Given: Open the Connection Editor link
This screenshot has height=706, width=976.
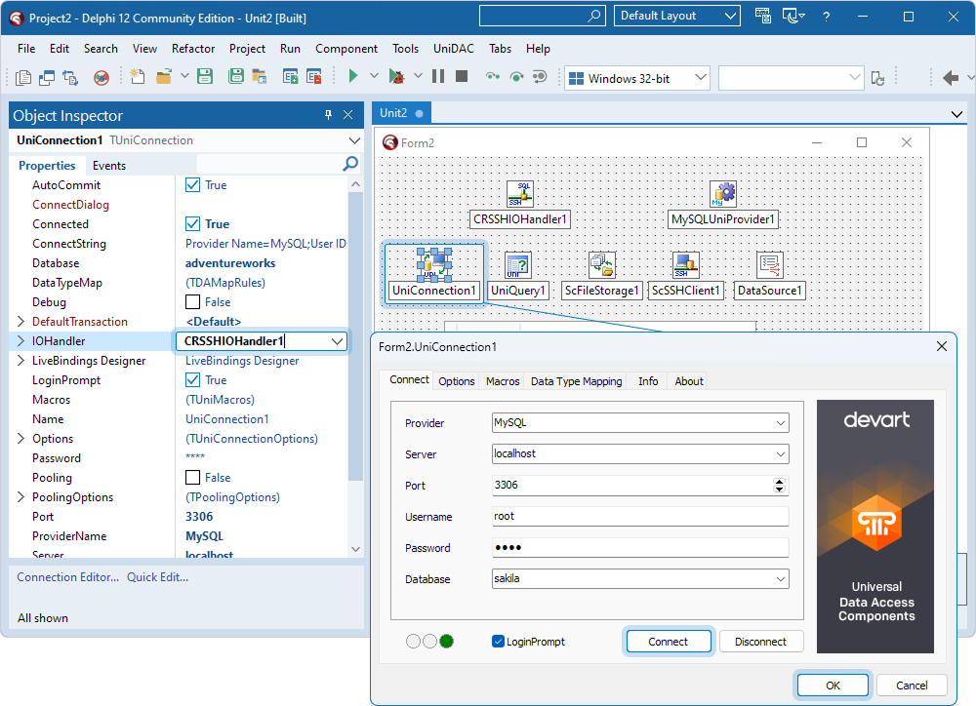Looking at the screenshot, I should click(x=67, y=577).
